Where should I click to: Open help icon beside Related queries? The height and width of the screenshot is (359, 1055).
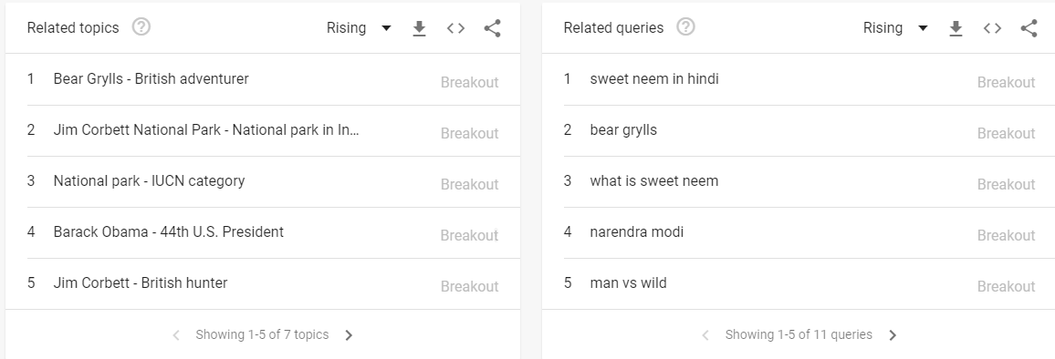[x=685, y=27]
